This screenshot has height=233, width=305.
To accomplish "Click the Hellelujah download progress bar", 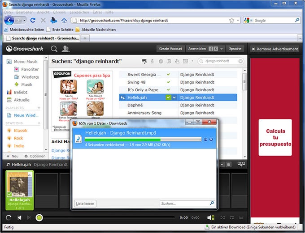I will click(143, 139).
